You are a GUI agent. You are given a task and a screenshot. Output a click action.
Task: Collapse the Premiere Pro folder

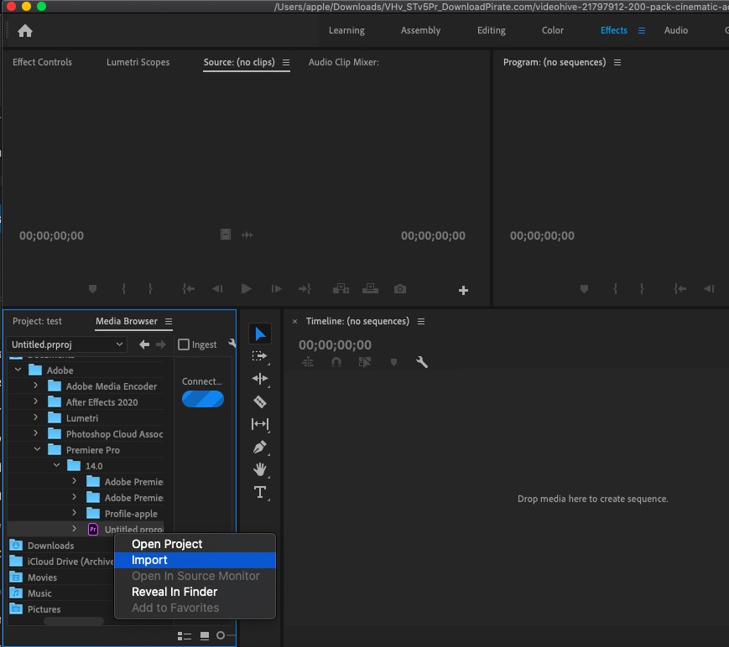pyautogui.click(x=37, y=449)
